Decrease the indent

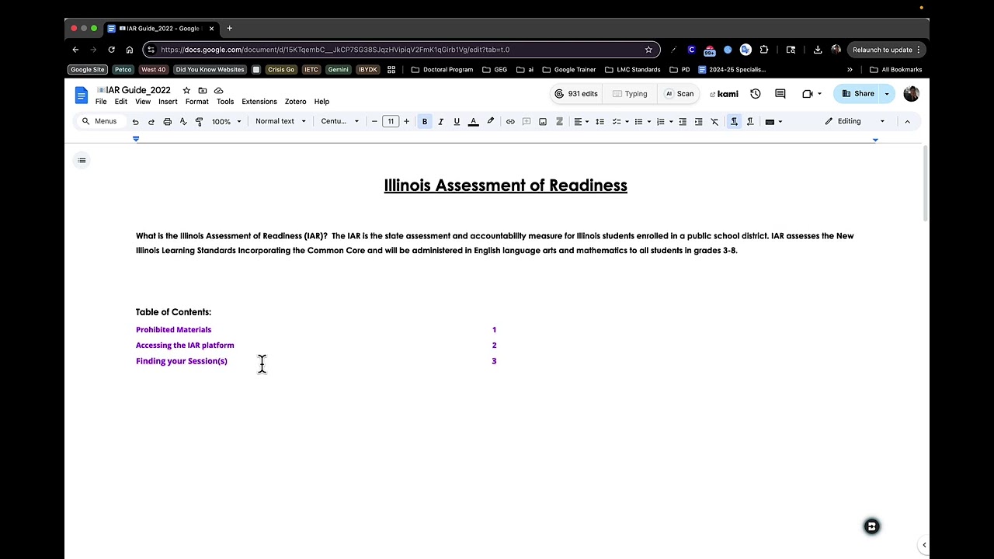click(x=683, y=122)
